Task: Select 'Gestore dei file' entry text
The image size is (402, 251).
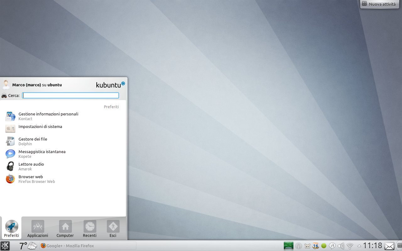Action: [33, 139]
